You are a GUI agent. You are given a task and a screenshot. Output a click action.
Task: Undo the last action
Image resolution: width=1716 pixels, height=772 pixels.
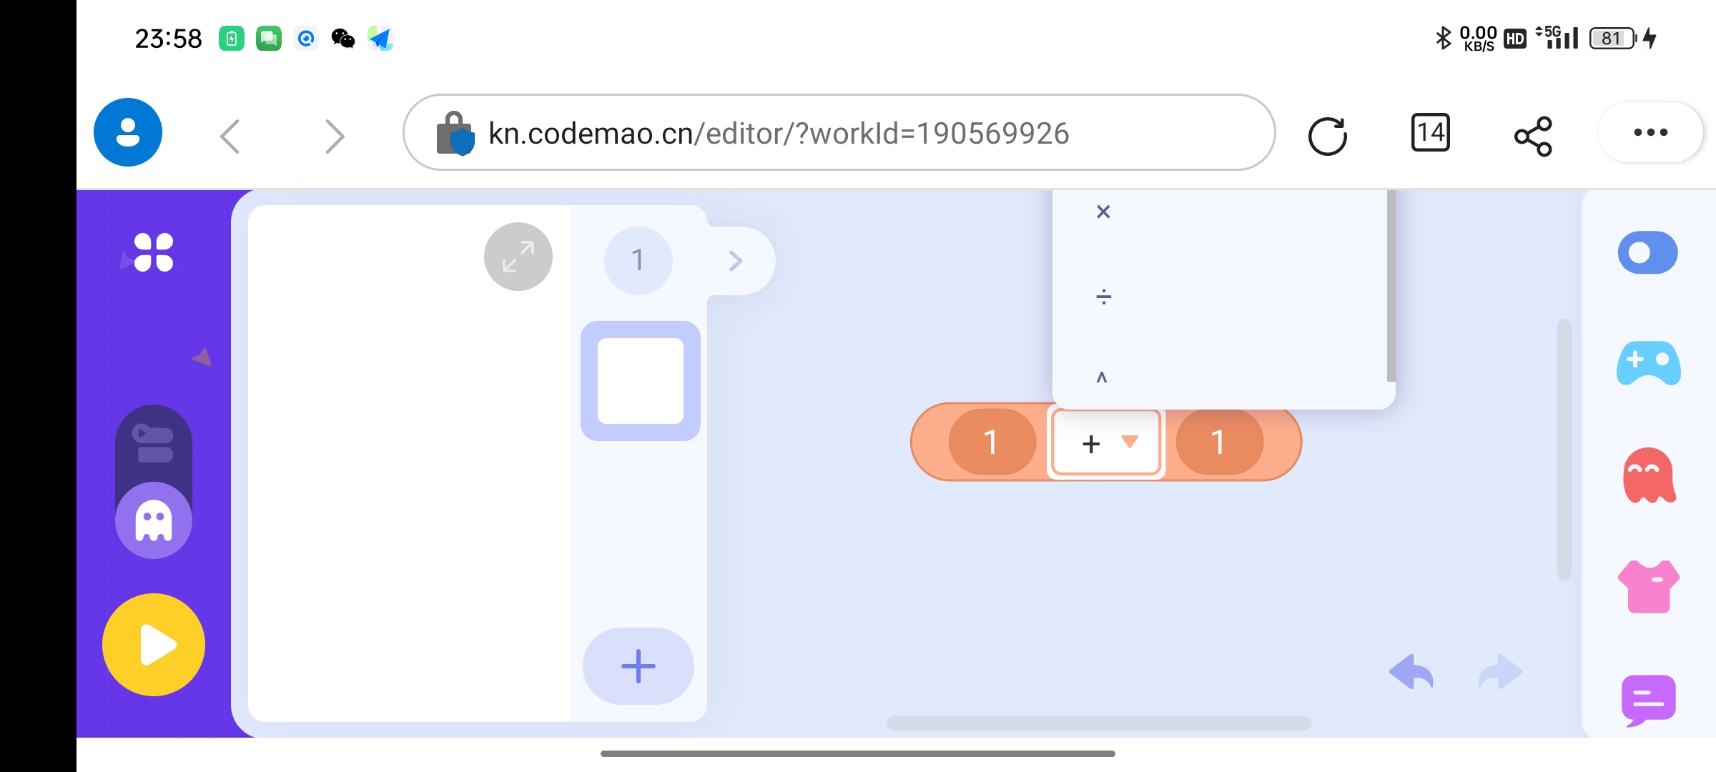[x=1411, y=672]
